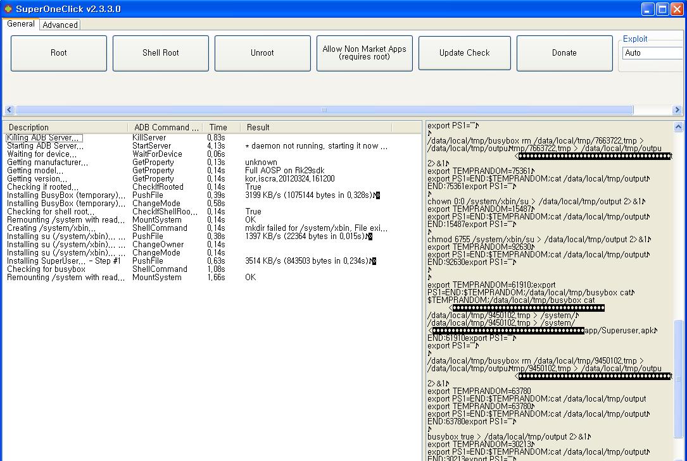Switch to the Advanced tab
Viewport: 687px width, 461px height.
click(x=60, y=25)
